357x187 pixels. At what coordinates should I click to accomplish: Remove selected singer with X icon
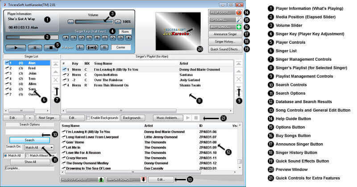tap(56, 80)
